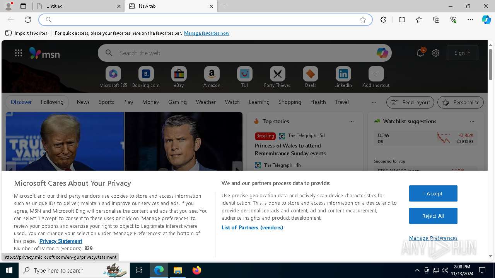
Task: Close the New tab tab
Action: tap(211, 6)
